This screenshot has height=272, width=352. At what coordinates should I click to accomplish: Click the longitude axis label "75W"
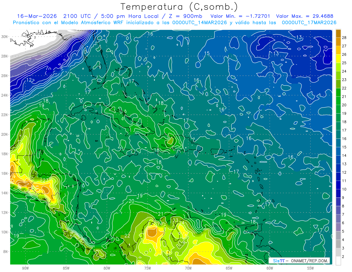148,268
